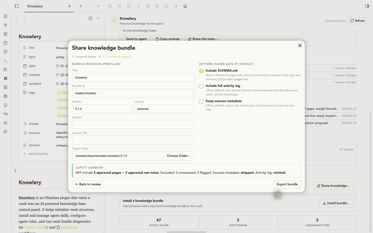Edit the Bundle id field
Screen dimensions: 373x233
pyautogui.click(x=133, y=93)
